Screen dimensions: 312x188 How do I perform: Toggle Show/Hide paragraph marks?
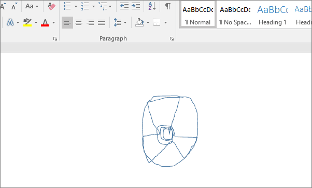[x=168, y=6]
